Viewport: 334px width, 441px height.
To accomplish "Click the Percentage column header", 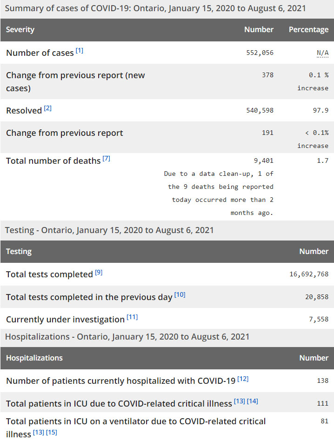I will tap(308, 30).
